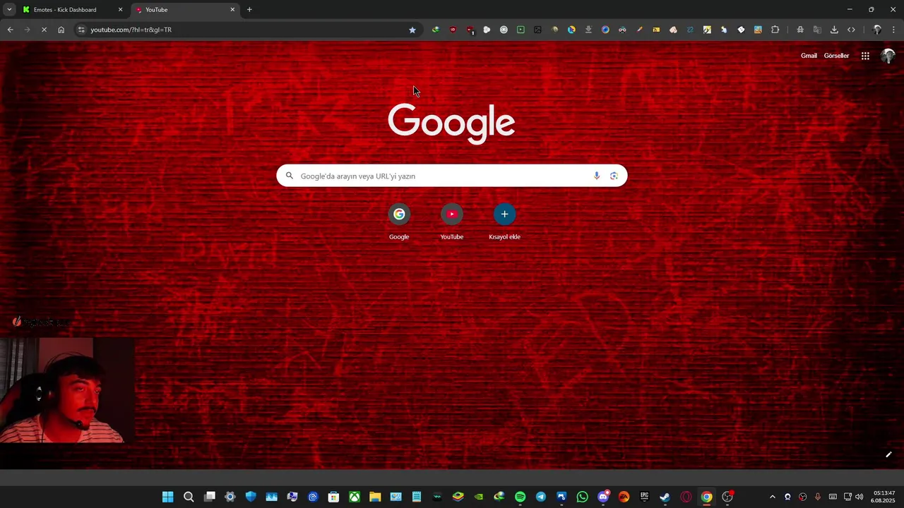Screen dimensions: 904x508
Task: Open the volume control in tray
Action: 860,497
